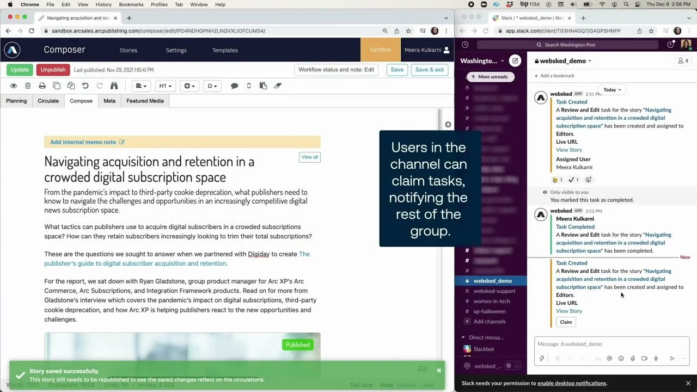Click the paste clipboard icon in Composer toolbar
This screenshot has height=392, width=697.
(x=263, y=86)
